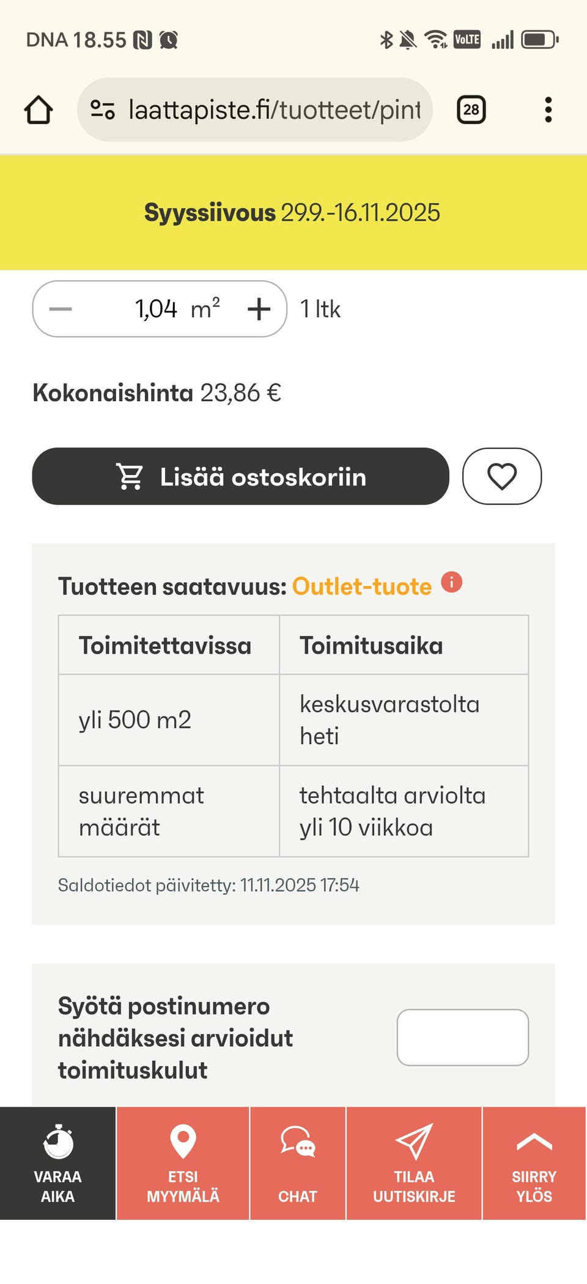Image resolution: width=587 pixels, height=1284 pixels.
Task: Open tab switcher showing 28 tabs
Action: point(471,109)
